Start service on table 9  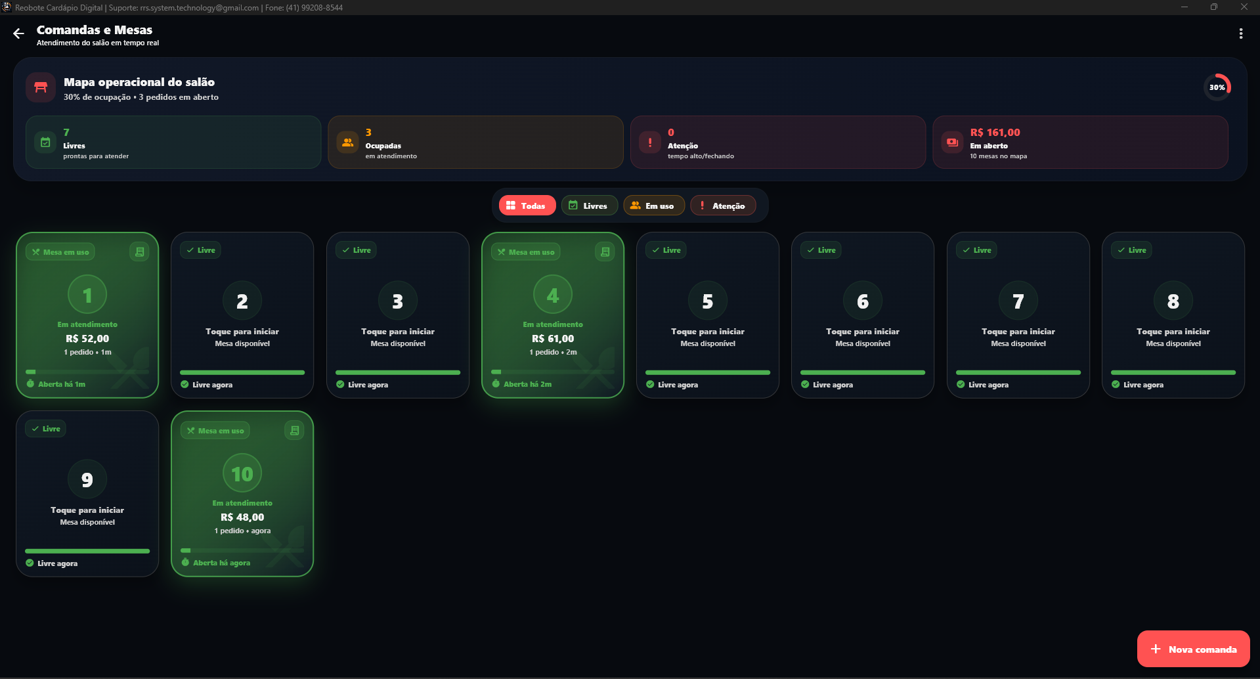(87, 494)
